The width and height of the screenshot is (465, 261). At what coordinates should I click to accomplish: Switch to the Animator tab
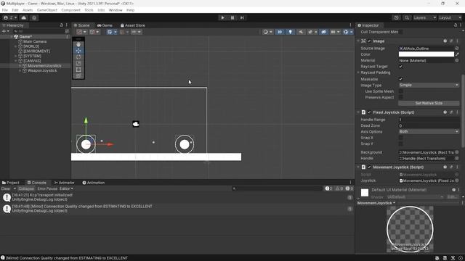point(65,183)
